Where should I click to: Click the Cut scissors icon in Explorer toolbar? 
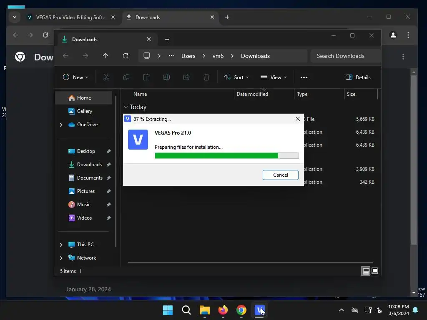click(106, 77)
